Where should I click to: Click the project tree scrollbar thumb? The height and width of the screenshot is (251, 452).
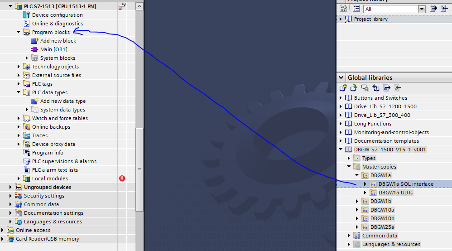[x=139, y=169]
